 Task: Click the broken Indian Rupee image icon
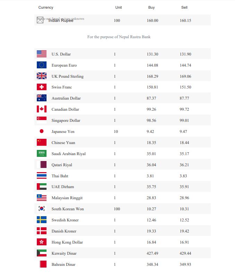(40, 20)
